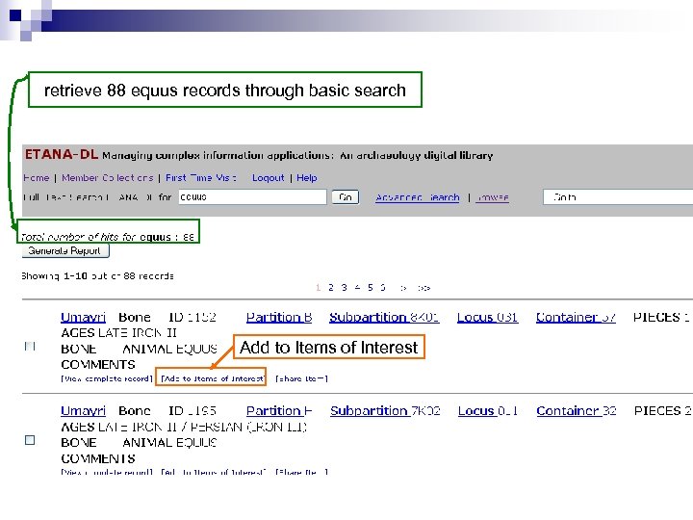Open the Go to dropdown box
693x520 pixels.
click(x=618, y=197)
